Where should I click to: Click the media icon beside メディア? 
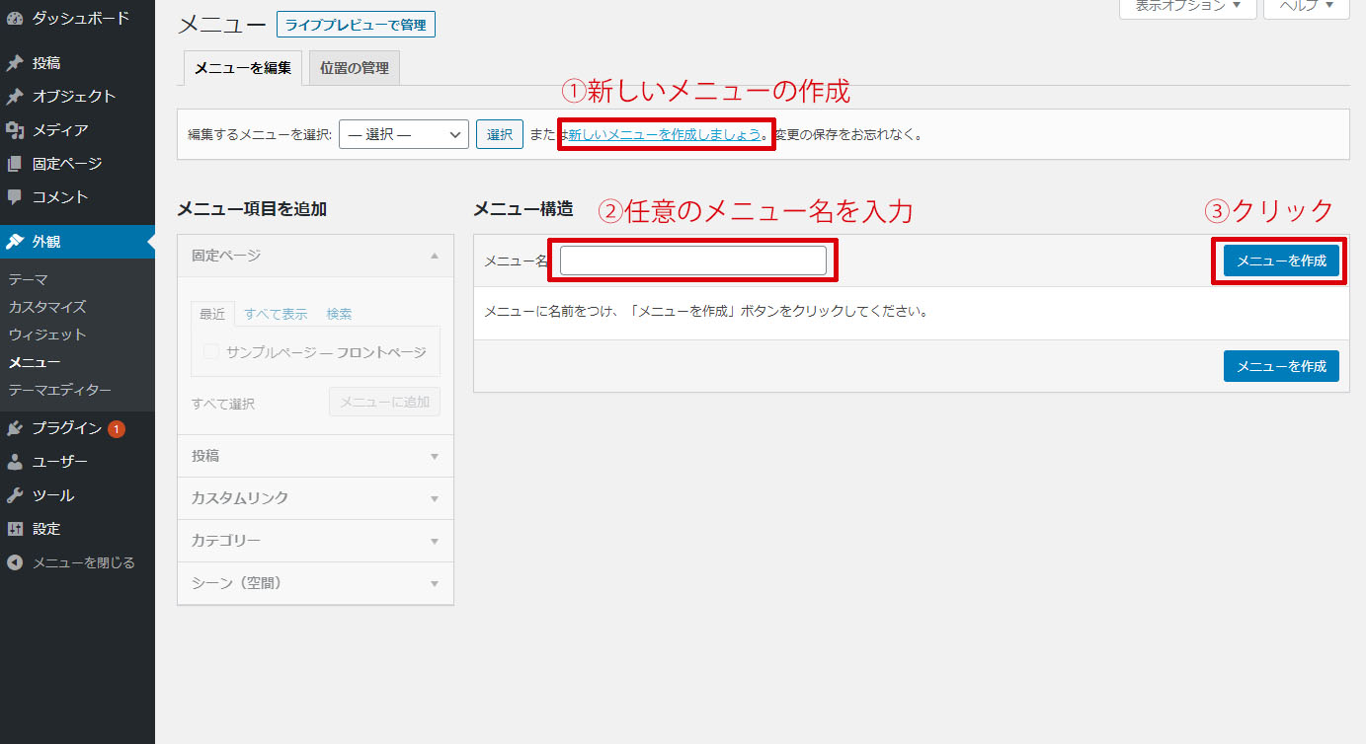click(x=15, y=130)
